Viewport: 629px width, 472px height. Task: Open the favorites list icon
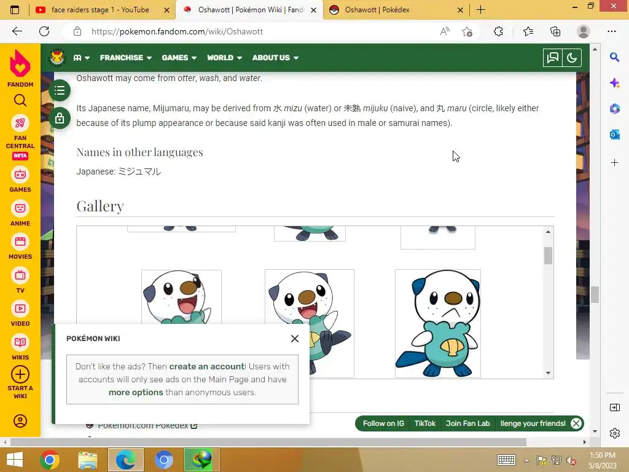pos(528,31)
